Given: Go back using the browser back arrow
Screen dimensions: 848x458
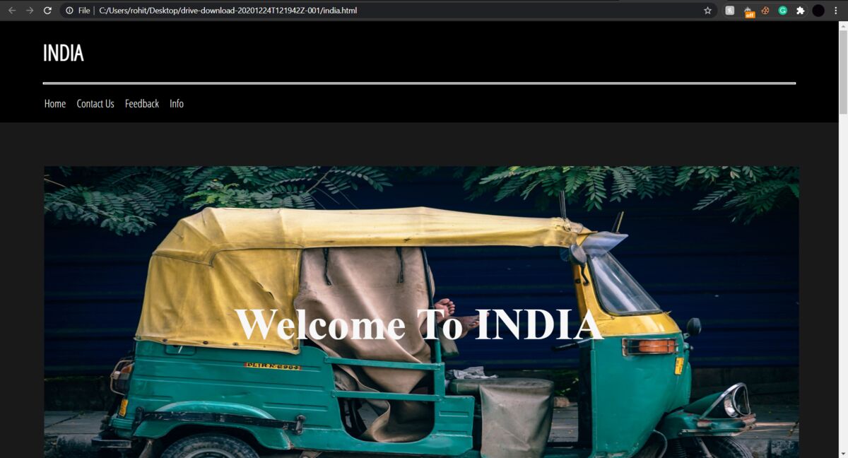Looking at the screenshot, I should [x=11, y=11].
